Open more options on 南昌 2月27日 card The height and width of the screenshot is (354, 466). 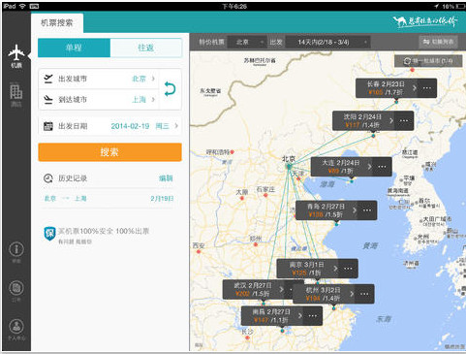[x=313, y=315]
